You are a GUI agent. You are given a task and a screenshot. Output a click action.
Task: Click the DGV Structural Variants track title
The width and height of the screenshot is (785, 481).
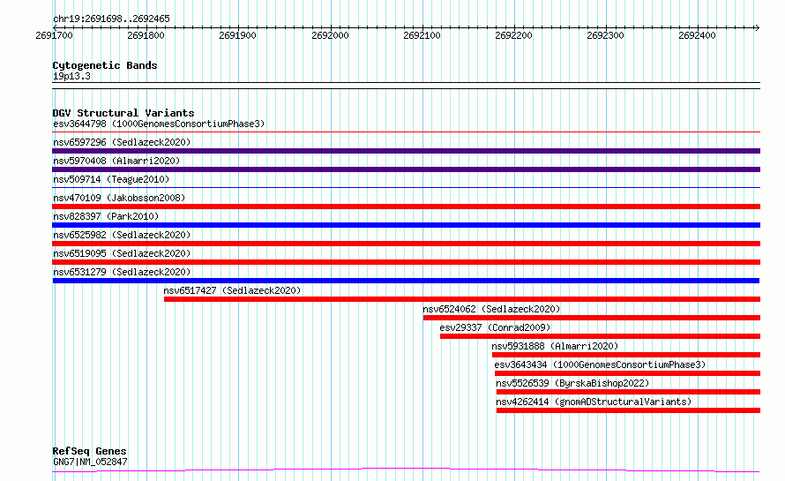point(123,113)
